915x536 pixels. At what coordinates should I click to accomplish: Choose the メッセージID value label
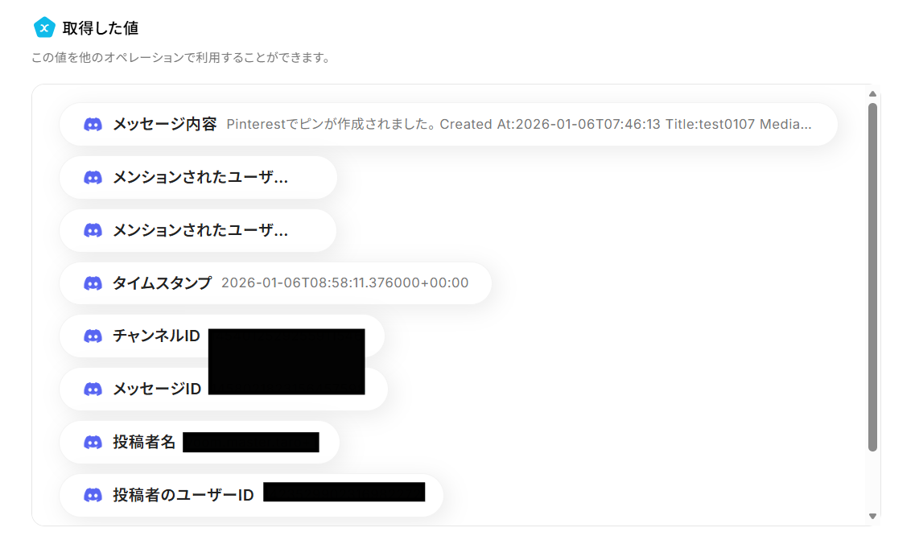(x=156, y=389)
